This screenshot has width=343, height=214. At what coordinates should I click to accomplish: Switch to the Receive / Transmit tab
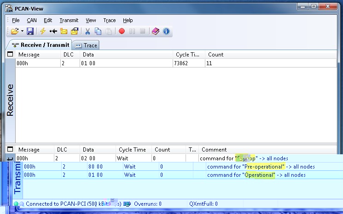pos(41,45)
